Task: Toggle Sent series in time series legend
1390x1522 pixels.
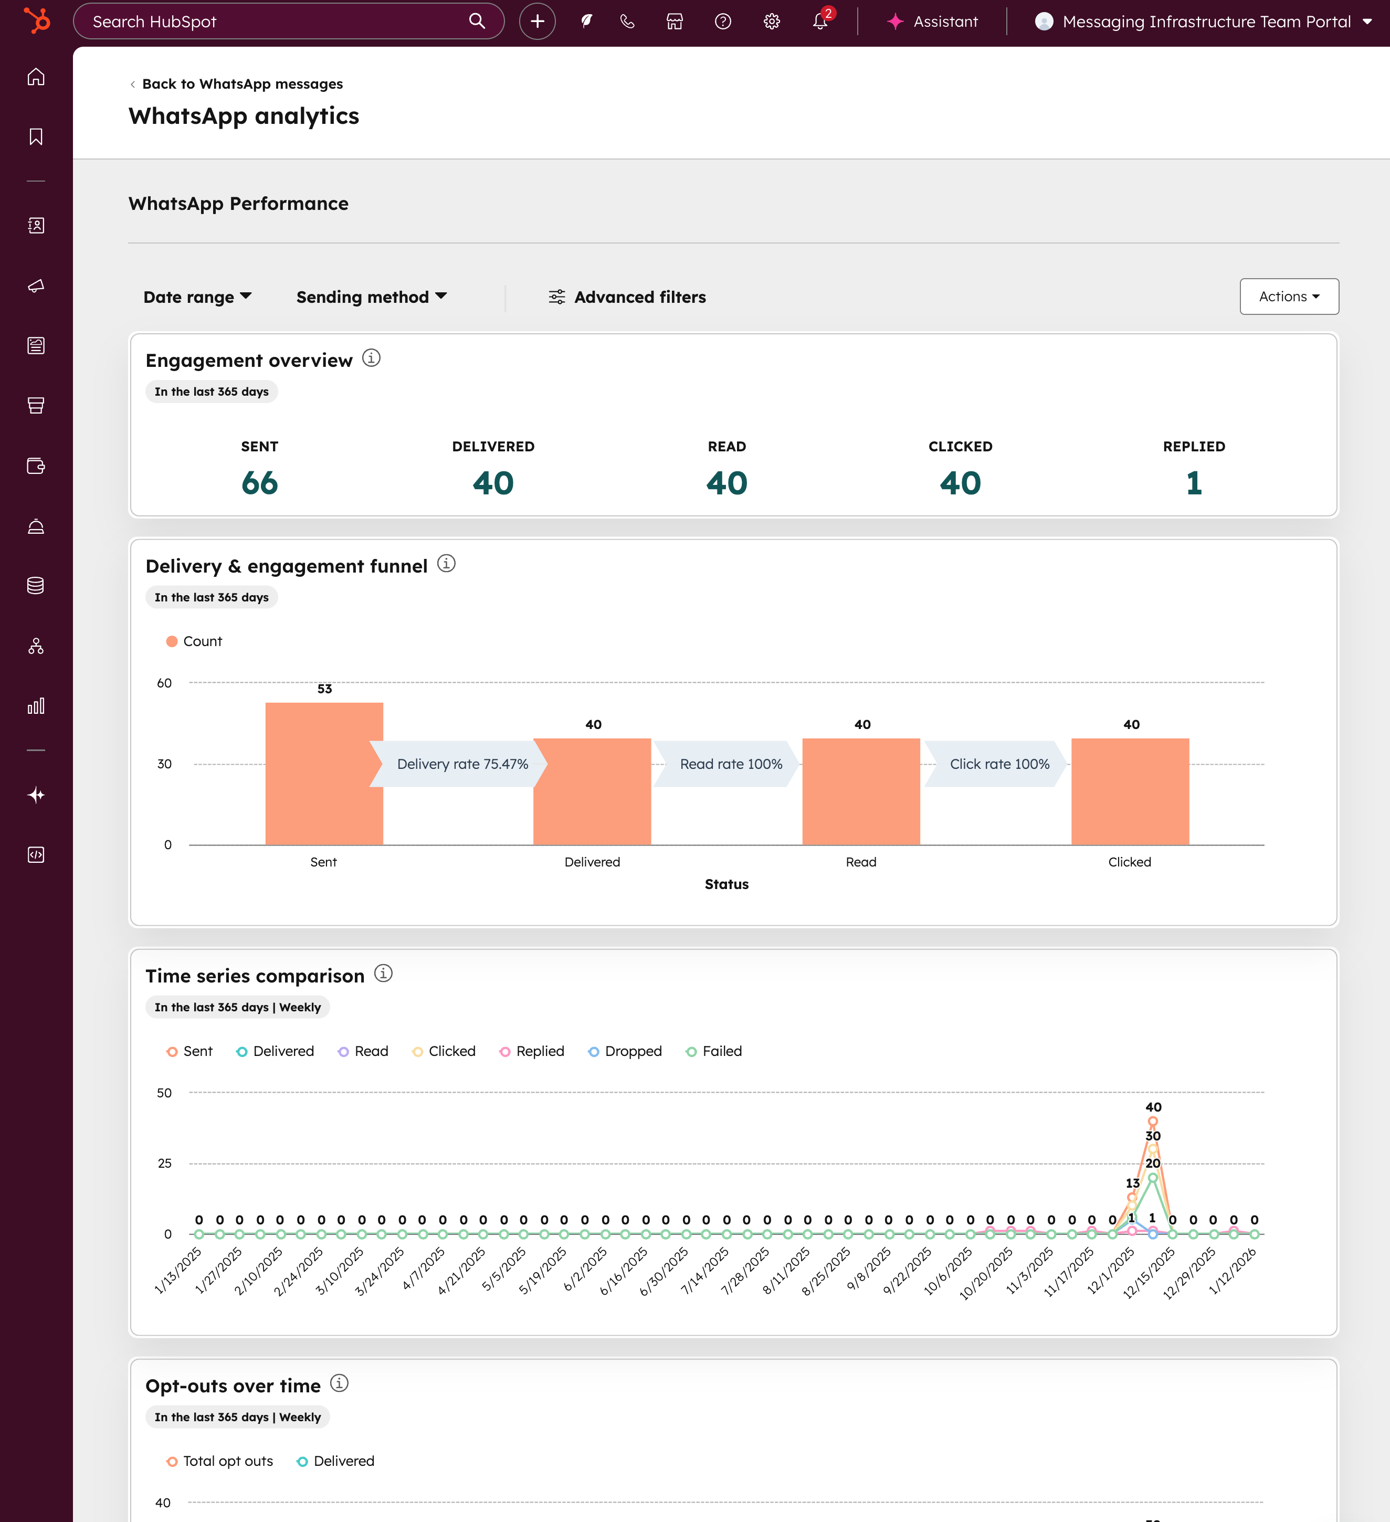Action: [x=189, y=1051]
